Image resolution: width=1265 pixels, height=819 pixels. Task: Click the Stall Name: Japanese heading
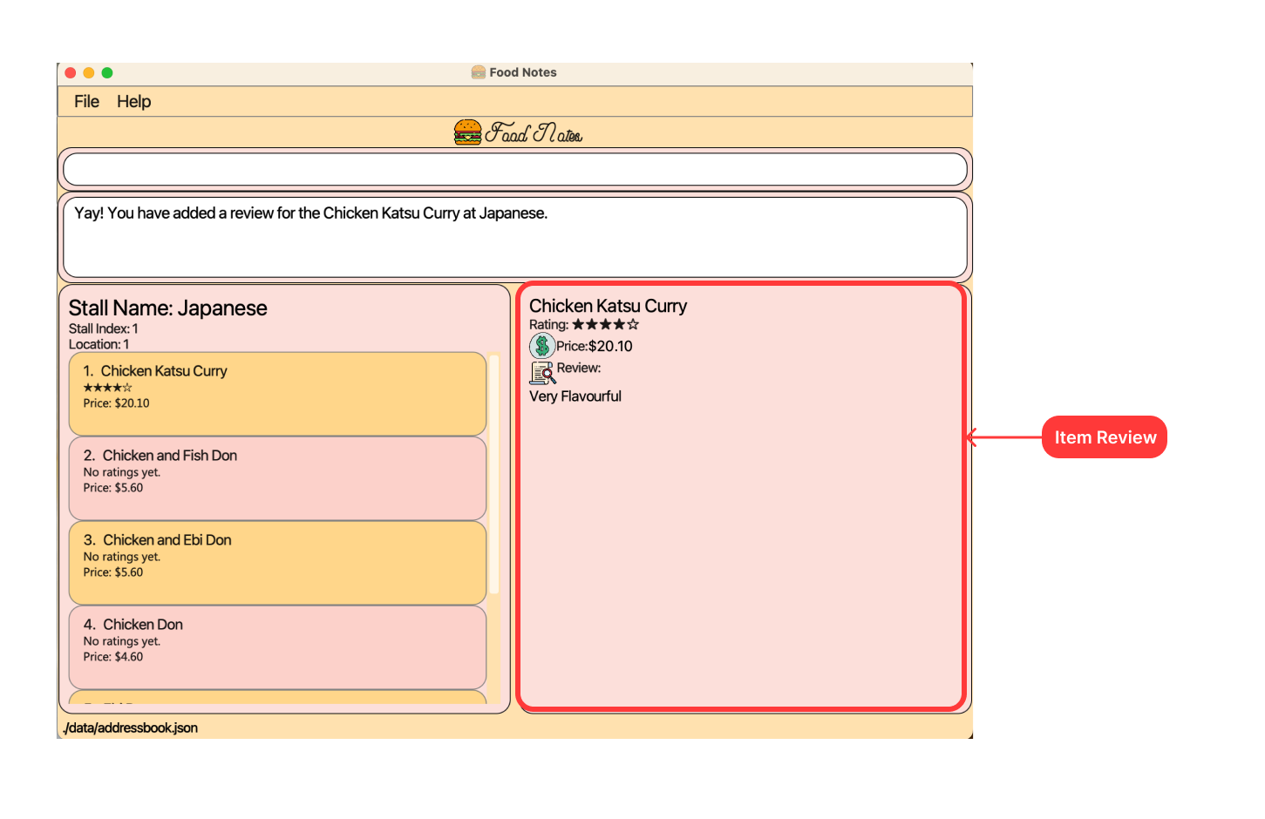click(x=167, y=308)
